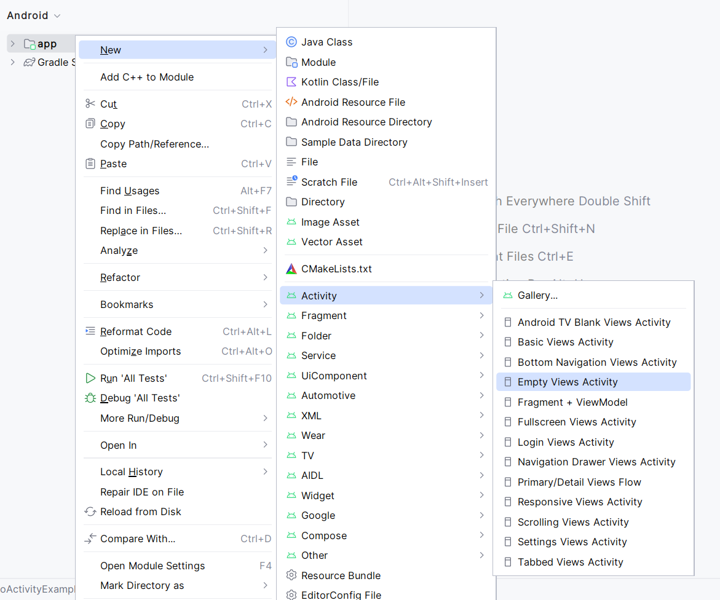The height and width of the screenshot is (600, 720).
Task: Choose Fullscreen Views Activity
Action: (593, 422)
